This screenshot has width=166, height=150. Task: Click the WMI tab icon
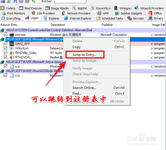99,13
